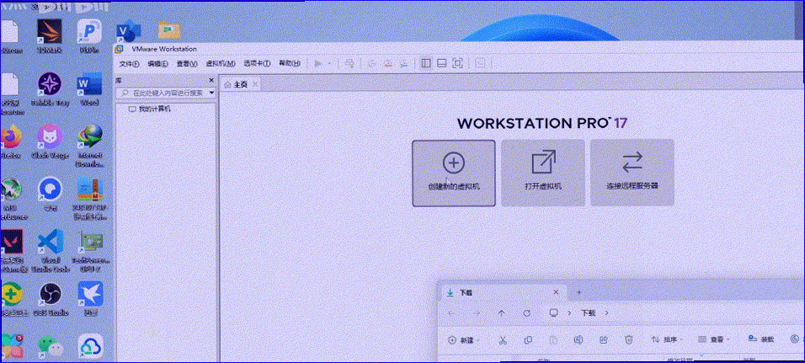Click the manage snapshots toolbar icon
The width and height of the screenshot is (805, 363).
click(x=406, y=64)
